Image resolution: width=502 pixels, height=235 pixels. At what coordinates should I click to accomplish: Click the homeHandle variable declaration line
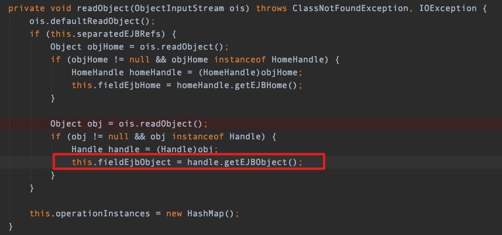coord(187,72)
